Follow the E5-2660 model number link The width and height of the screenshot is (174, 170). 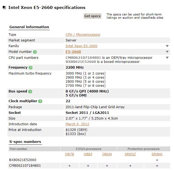pyautogui.click(x=73, y=52)
